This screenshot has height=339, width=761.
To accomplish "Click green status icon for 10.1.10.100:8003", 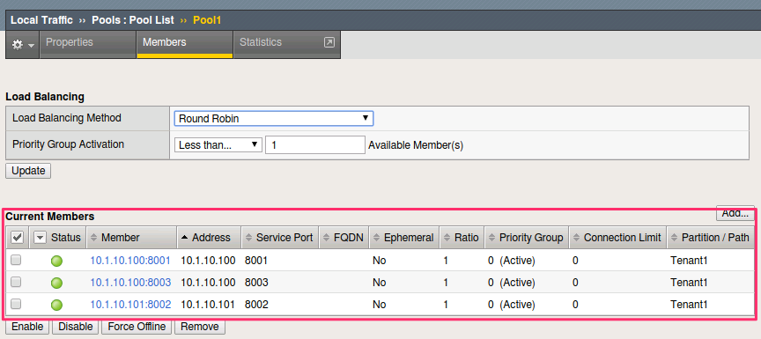I will 56,283.
